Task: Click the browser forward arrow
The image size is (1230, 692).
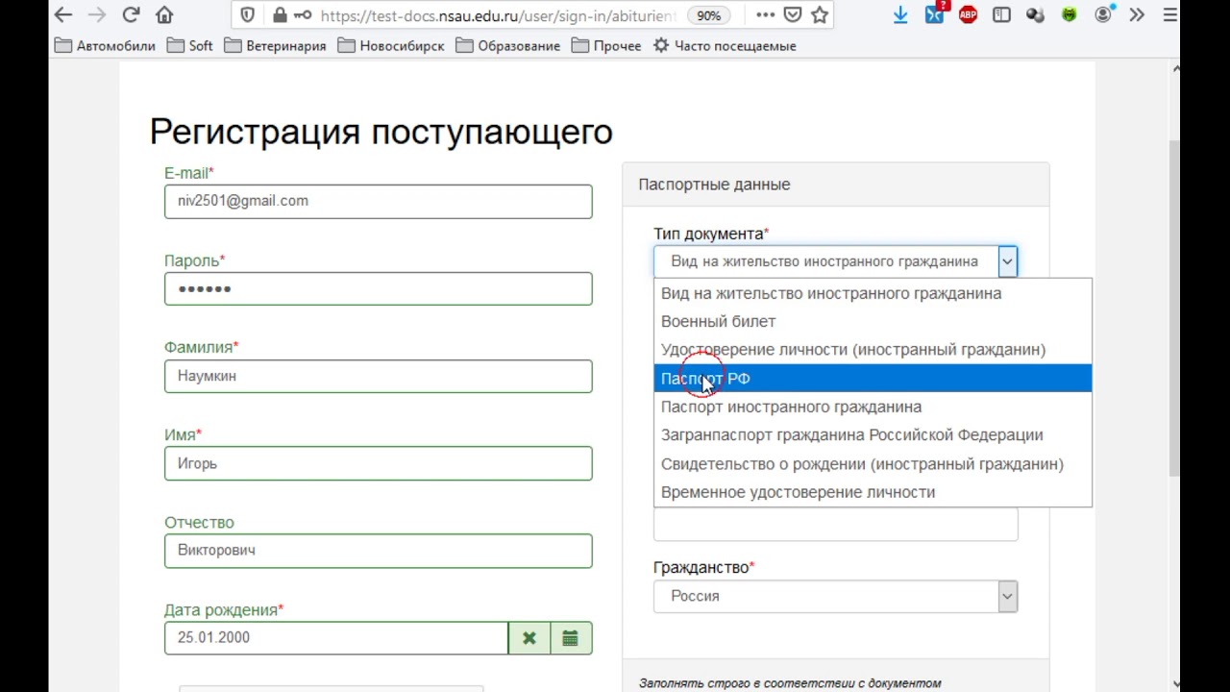Action: (x=97, y=14)
